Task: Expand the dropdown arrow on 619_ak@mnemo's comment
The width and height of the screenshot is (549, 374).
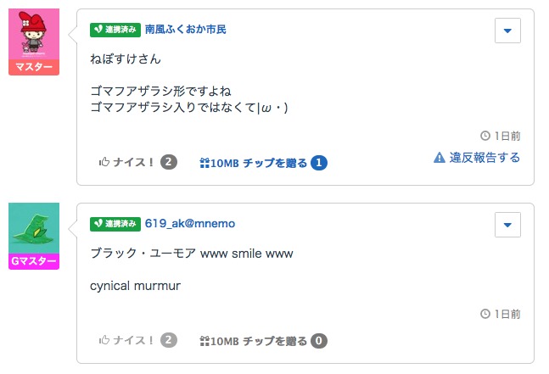Action: [x=507, y=225]
